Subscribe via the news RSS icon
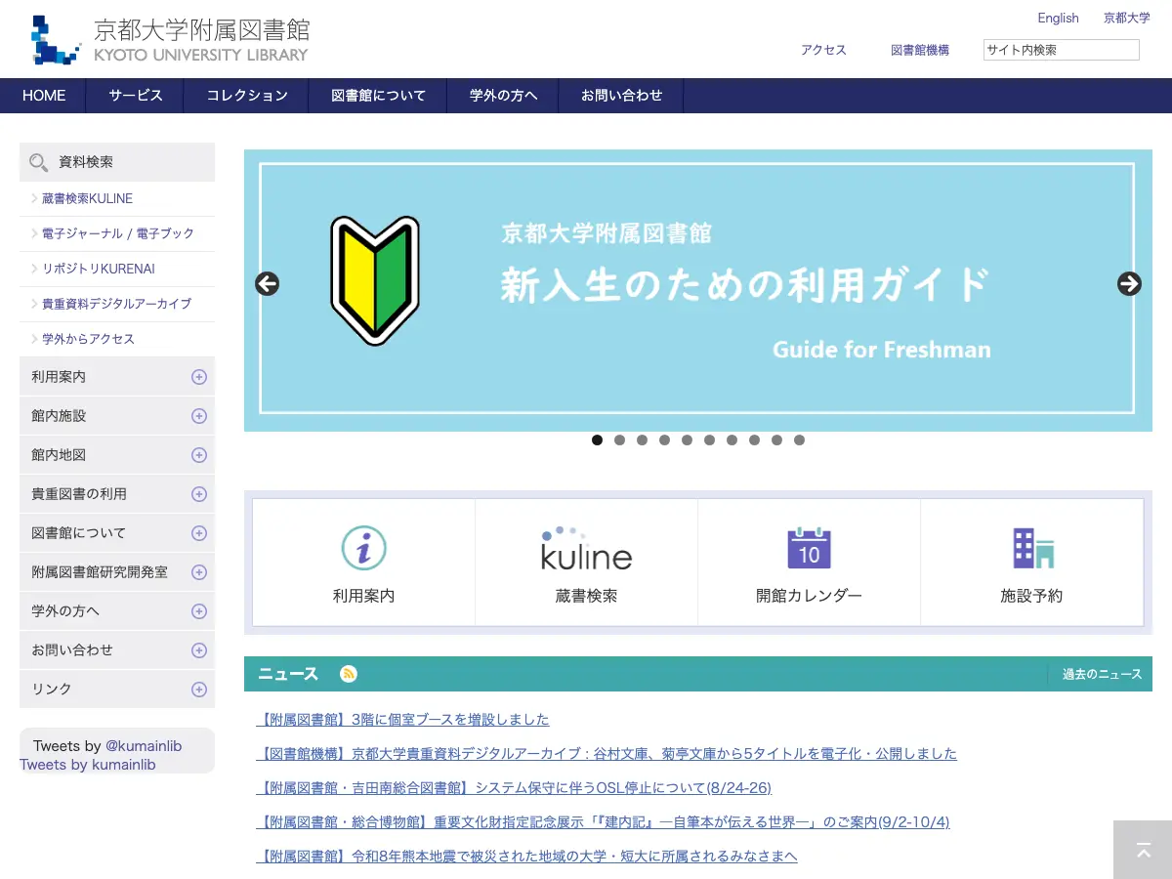 pos(349,674)
